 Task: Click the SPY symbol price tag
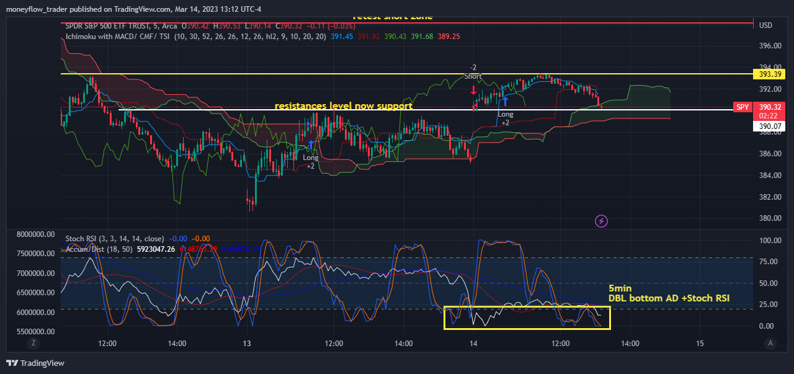tap(742, 107)
